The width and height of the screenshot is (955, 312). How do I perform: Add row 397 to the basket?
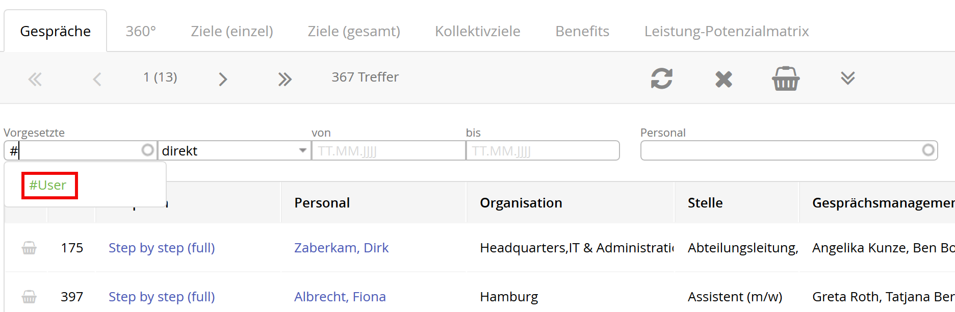coord(29,297)
